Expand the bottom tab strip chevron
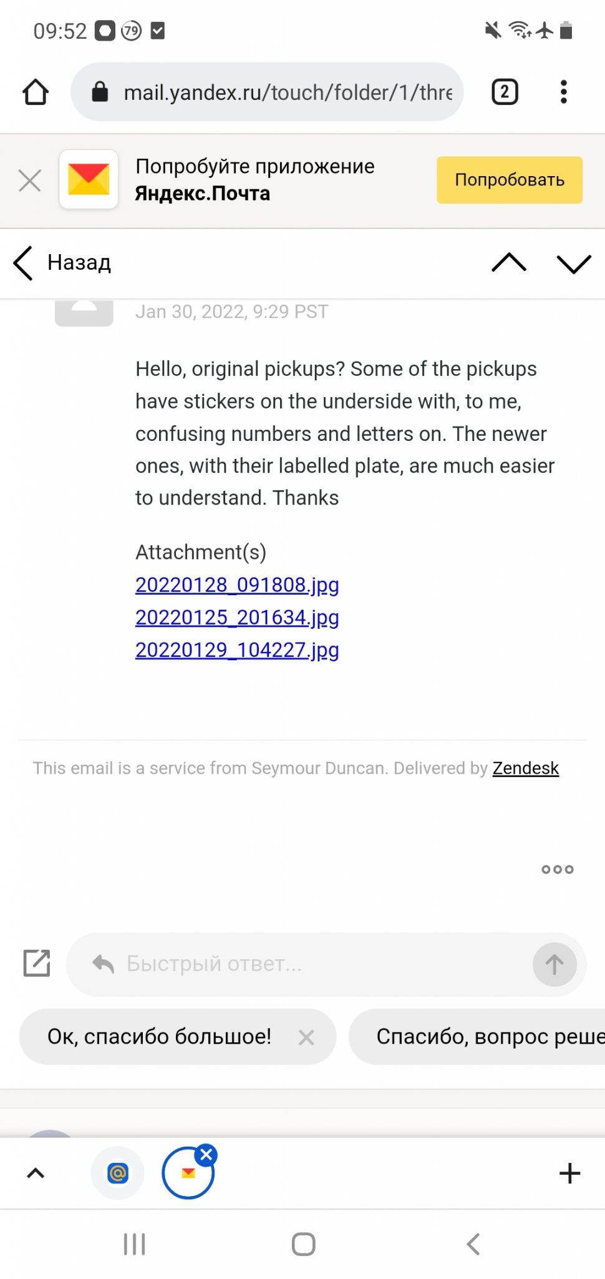 (36, 1173)
